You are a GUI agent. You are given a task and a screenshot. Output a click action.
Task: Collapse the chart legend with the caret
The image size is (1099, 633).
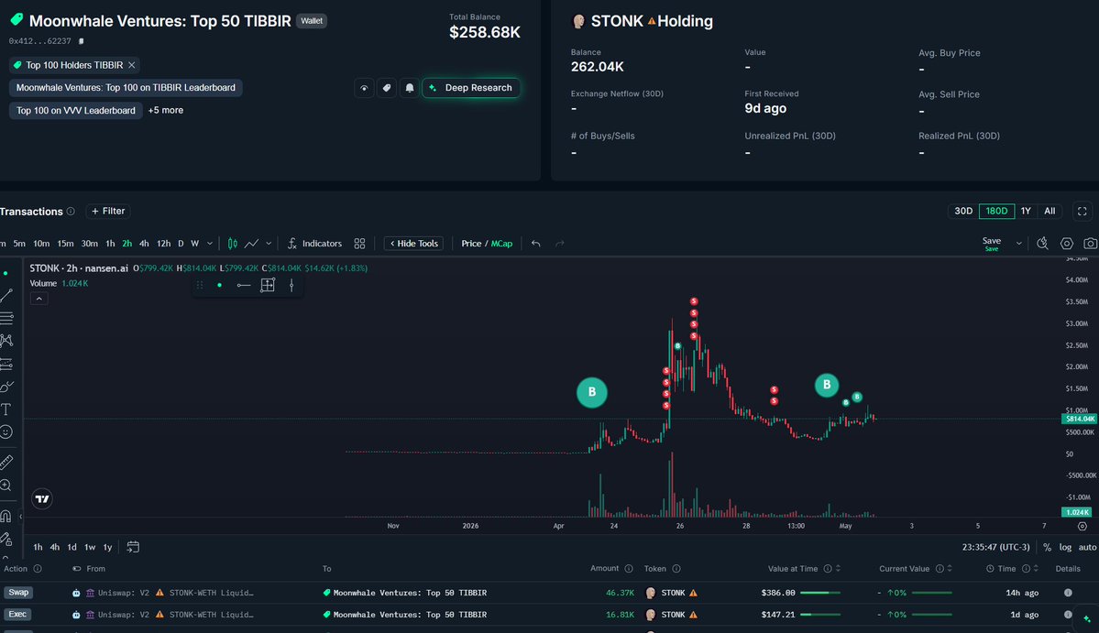coord(39,299)
